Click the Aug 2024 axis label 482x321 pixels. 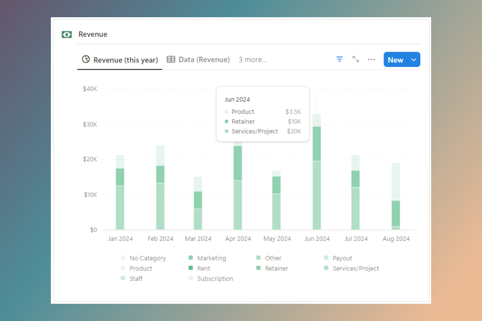(396, 239)
